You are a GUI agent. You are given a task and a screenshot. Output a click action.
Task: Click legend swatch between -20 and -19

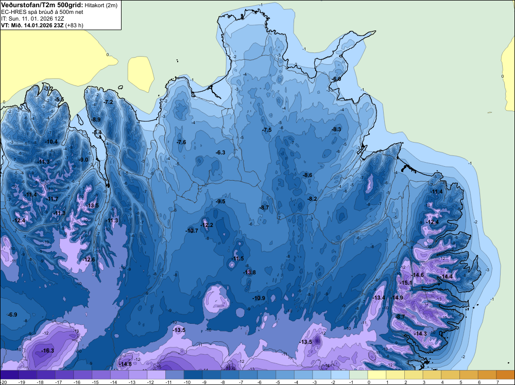9,375
